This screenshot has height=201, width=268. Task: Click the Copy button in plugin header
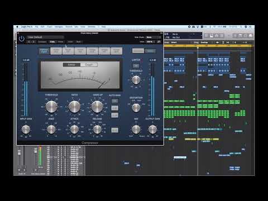coord(52,42)
